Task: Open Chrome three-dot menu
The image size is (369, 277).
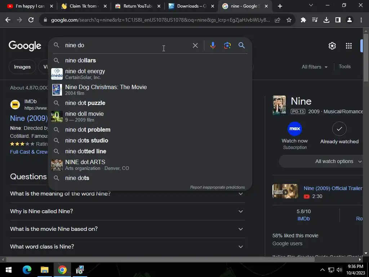Action: [x=361, y=20]
